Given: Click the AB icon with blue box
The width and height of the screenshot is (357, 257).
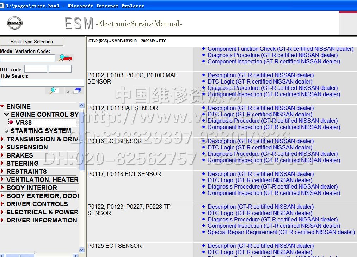Looking at the screenshot, I should click(74, 91).
